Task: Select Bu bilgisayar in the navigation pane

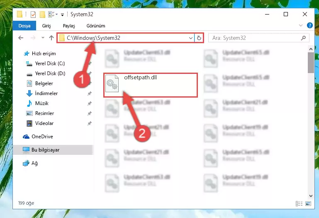Action: [45, 150]
